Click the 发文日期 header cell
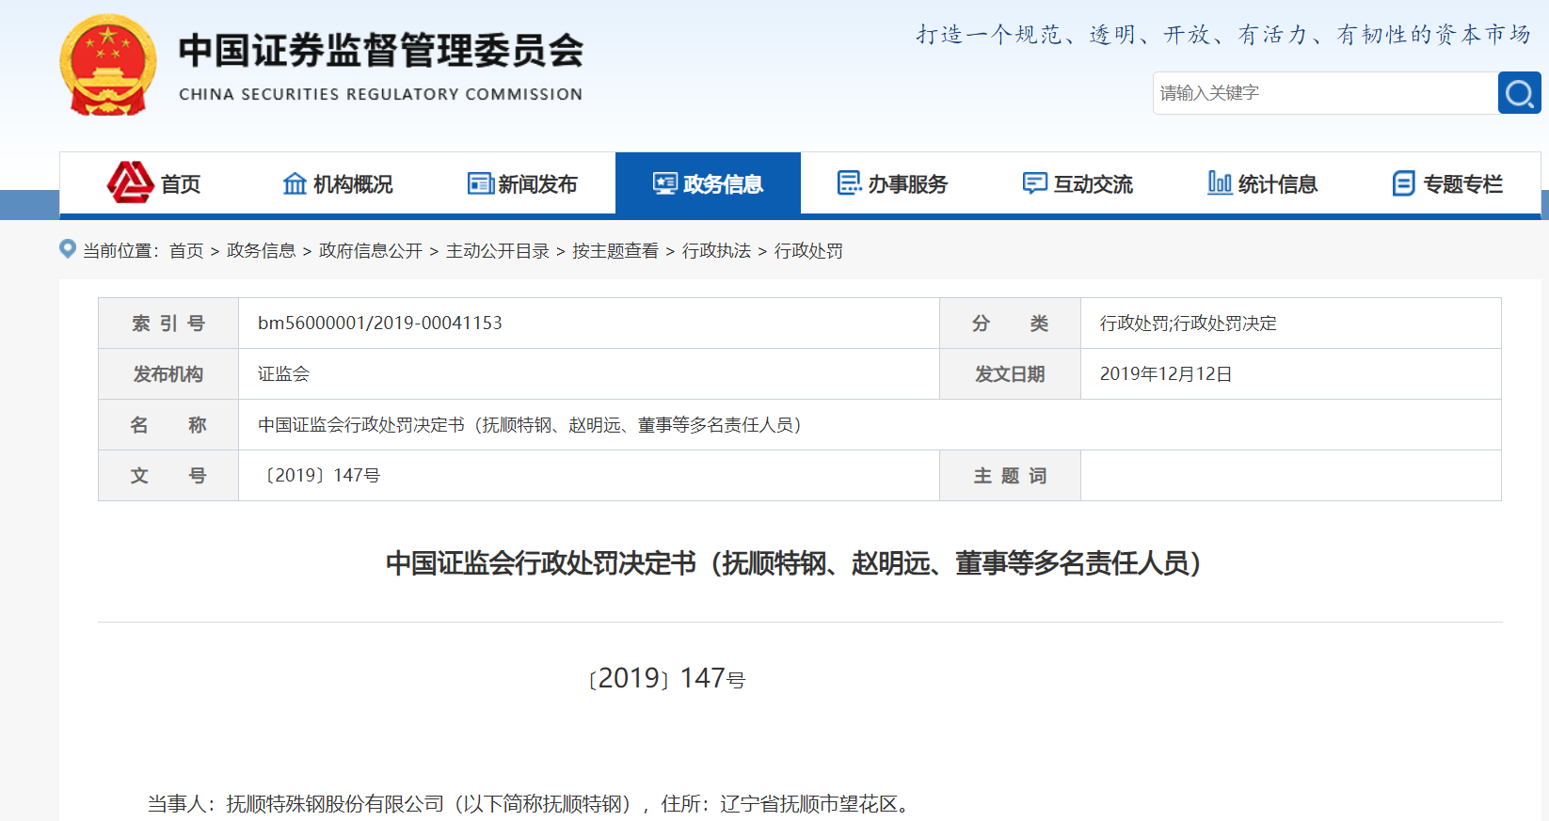 (1010, 374)
